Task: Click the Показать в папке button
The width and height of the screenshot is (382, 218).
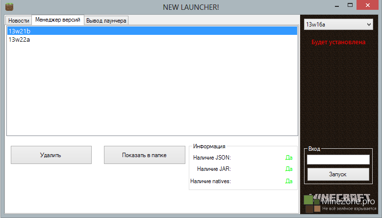Action: point(144,155)
